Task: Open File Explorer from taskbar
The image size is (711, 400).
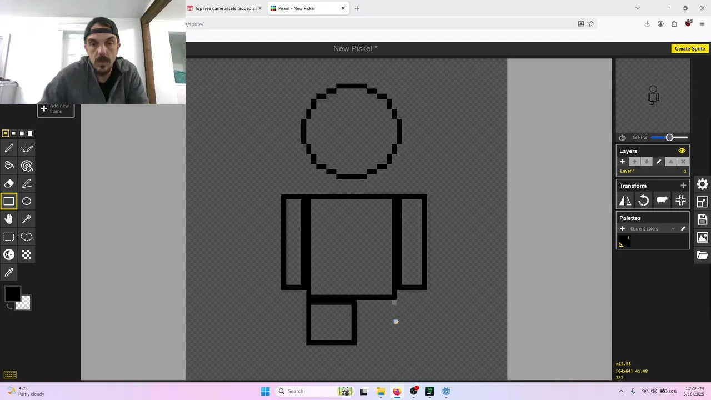Action: pyautogui.click(x=380, y=391)
